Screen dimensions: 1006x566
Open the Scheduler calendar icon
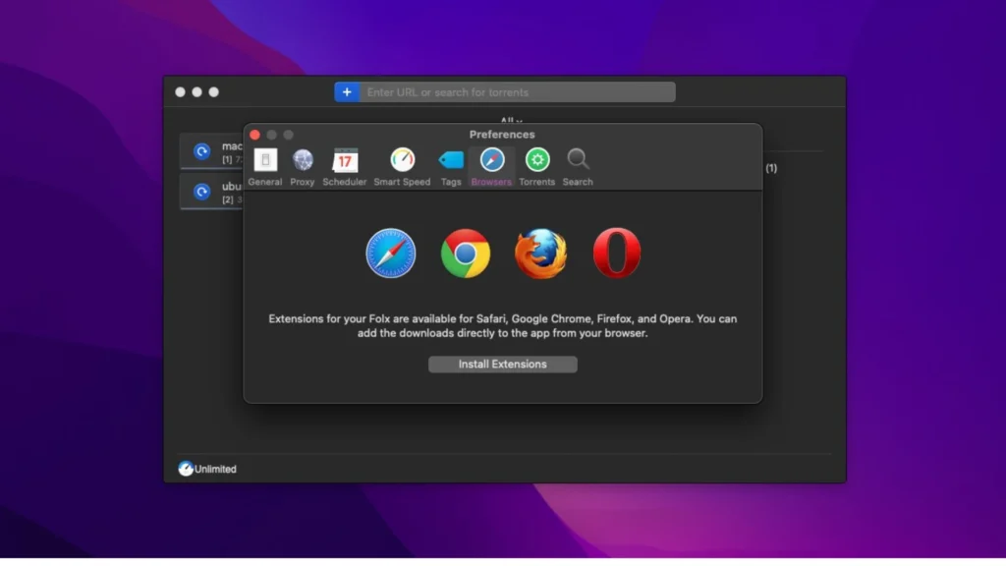345,160
